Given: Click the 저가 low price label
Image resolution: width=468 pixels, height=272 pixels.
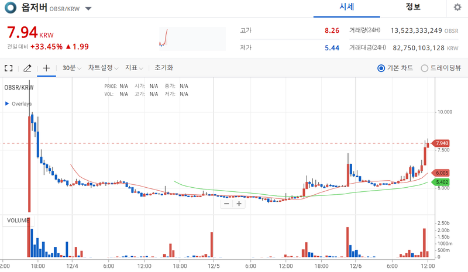Looking at the screenshot, I should click(246, 48).
